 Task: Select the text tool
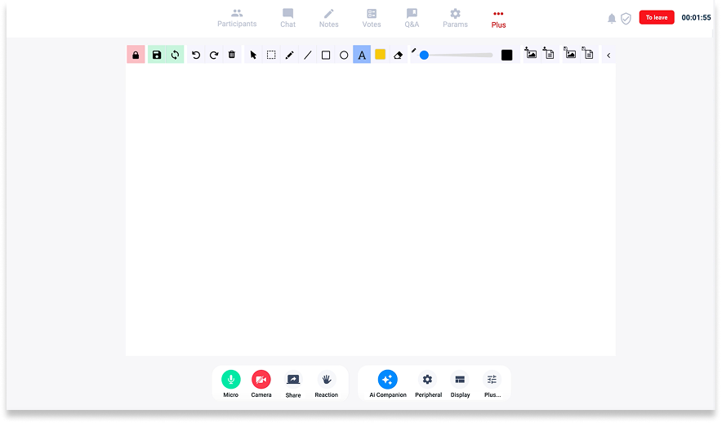click(362, 55)
